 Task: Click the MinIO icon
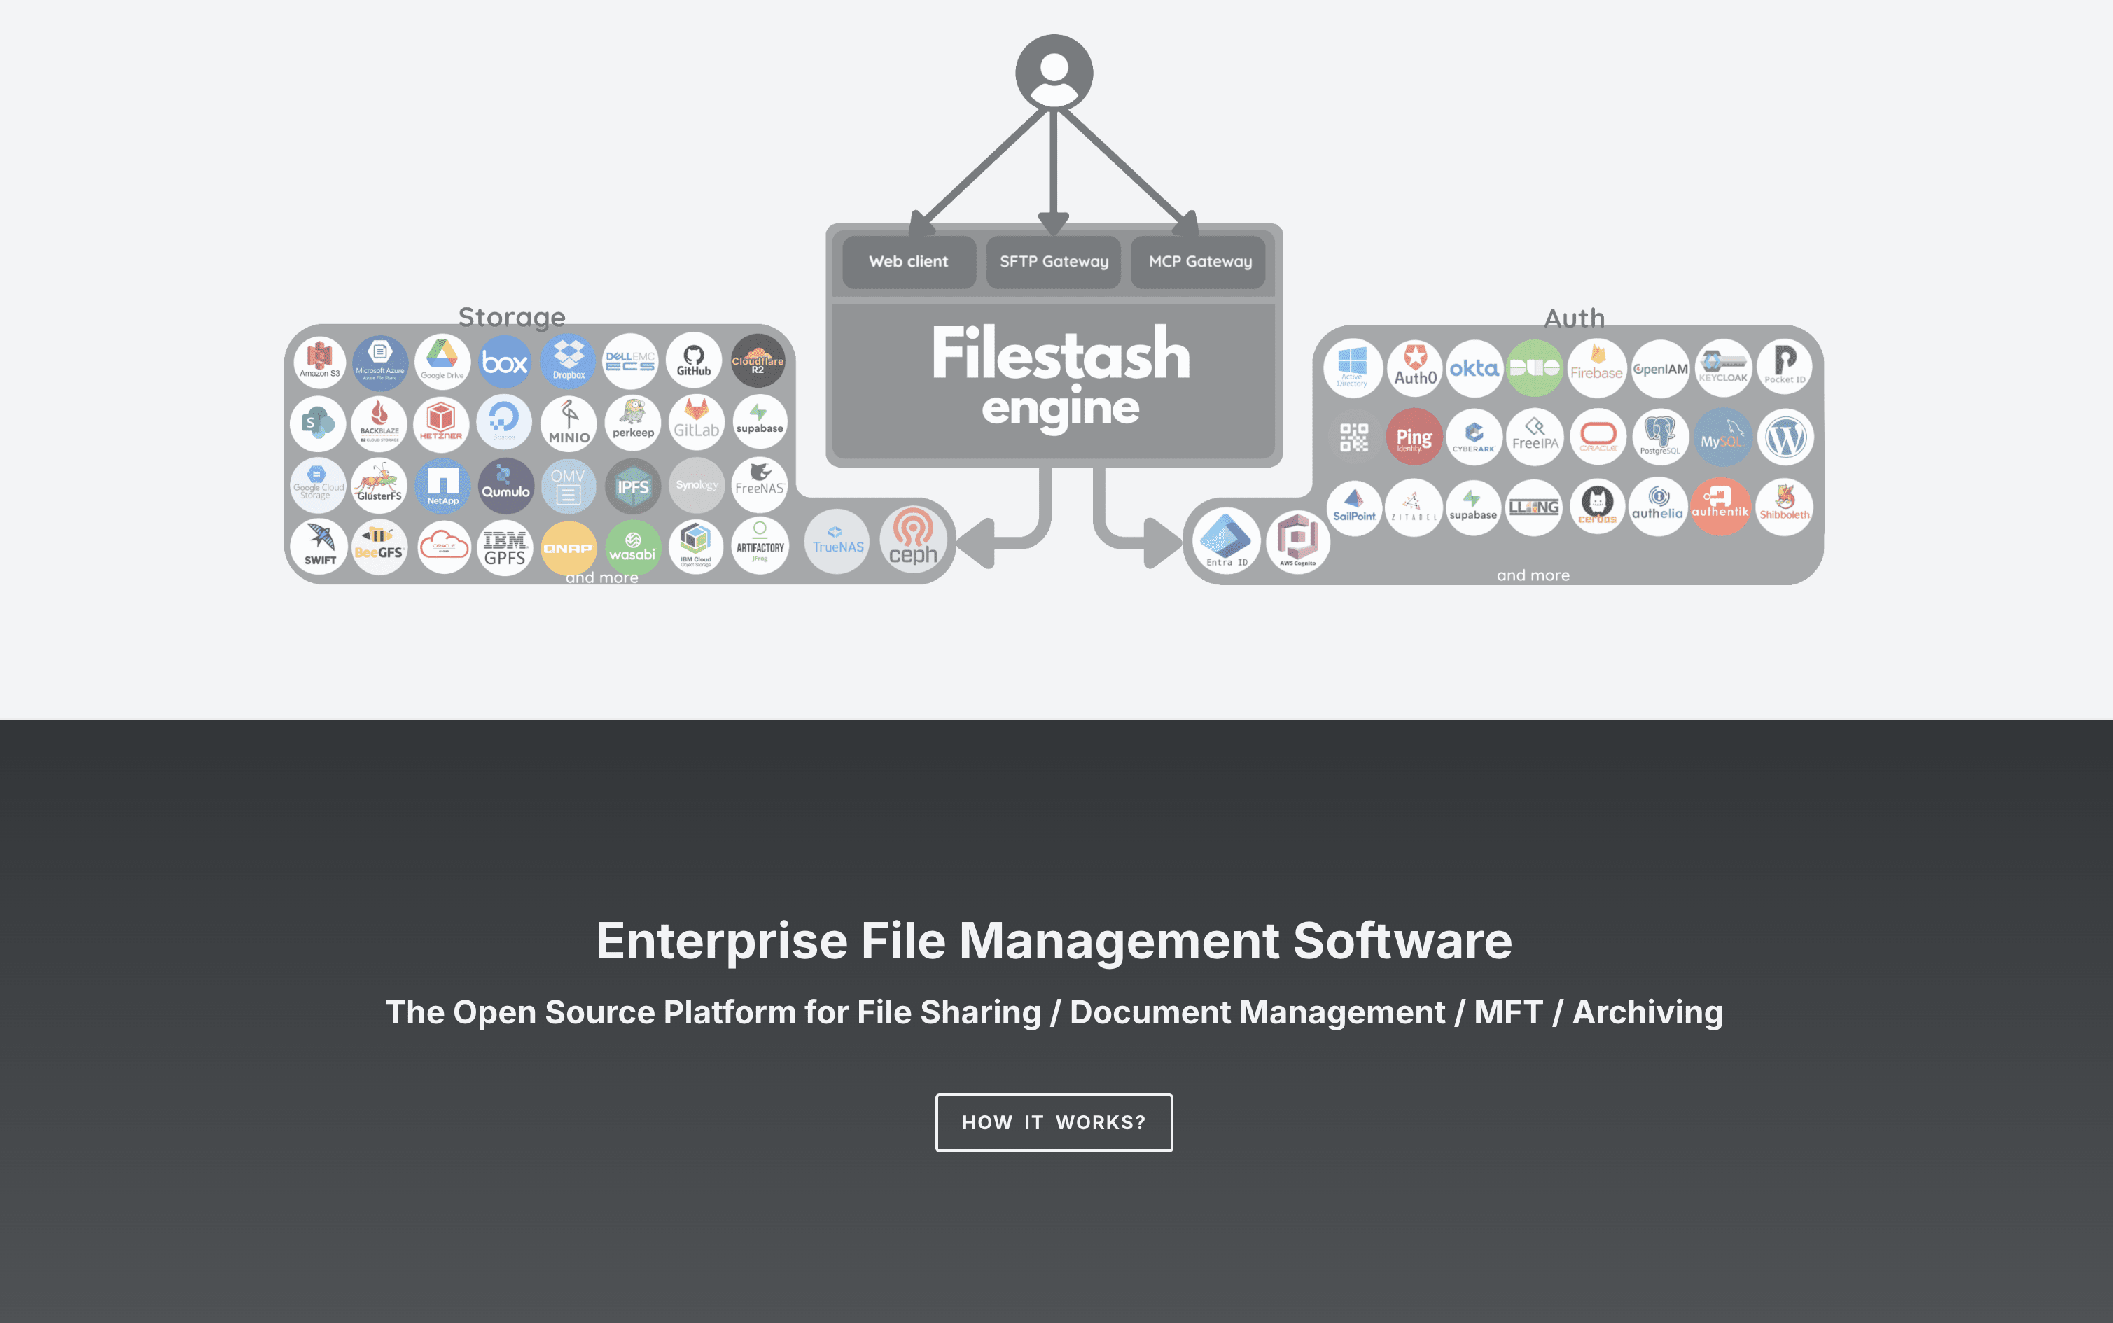point(569,423)
